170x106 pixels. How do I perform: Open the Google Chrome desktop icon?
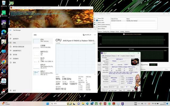point(4,61)
